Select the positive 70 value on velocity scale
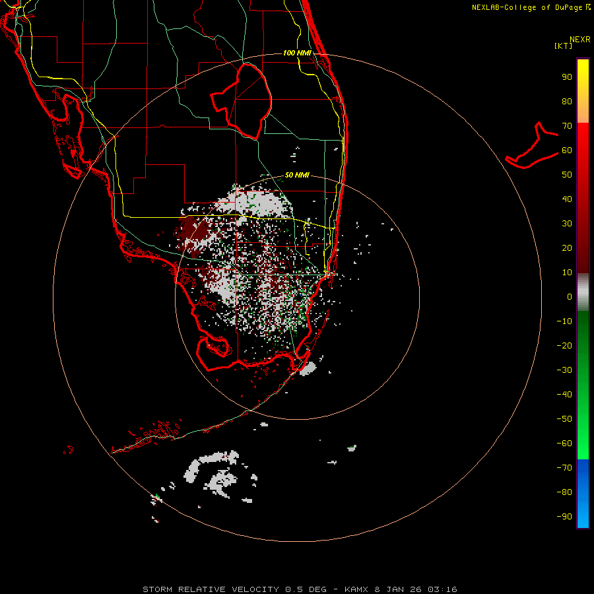This screenshot has width=594, height=594. click(567, 126)
